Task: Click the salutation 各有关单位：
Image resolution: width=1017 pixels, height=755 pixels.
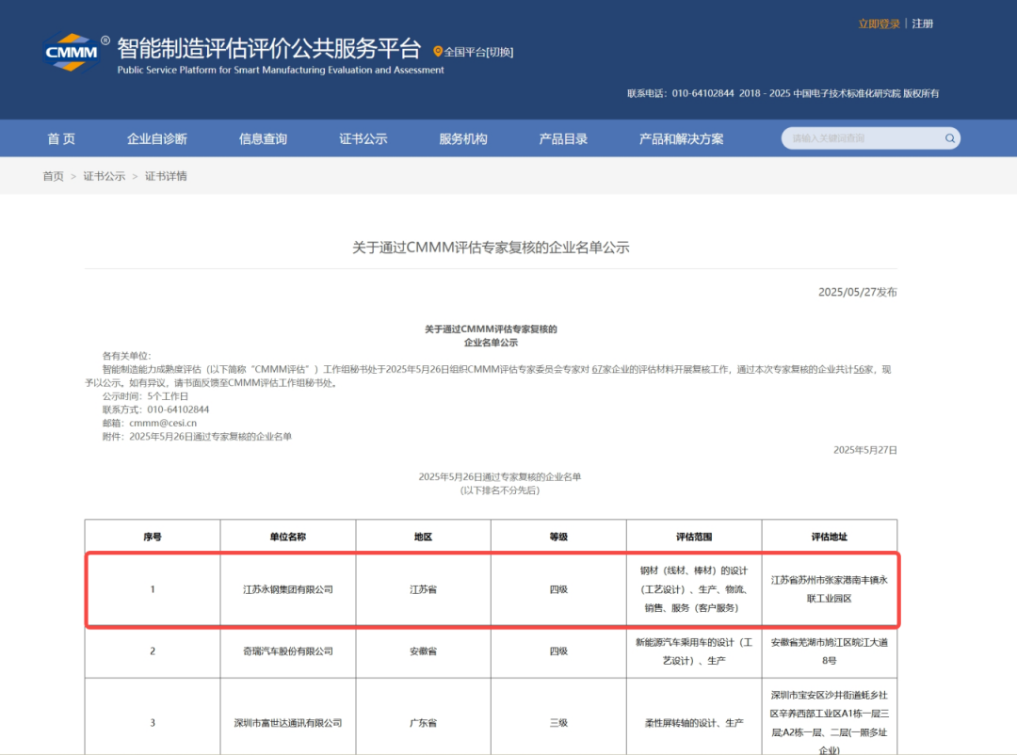Action: pos(126,356)
